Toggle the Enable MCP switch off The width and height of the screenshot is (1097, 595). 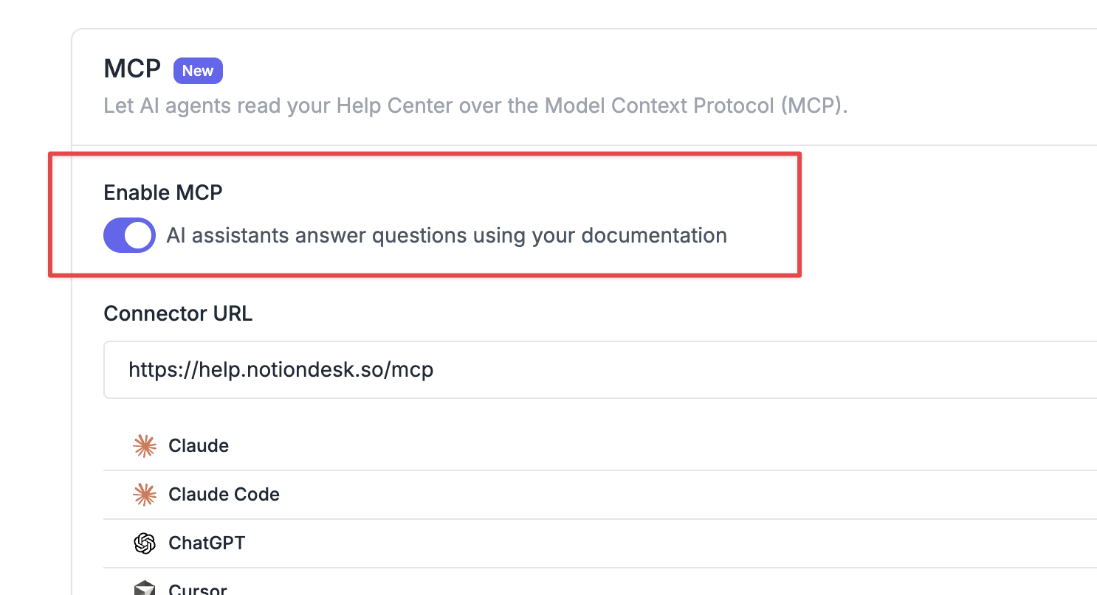pos(130,235)
